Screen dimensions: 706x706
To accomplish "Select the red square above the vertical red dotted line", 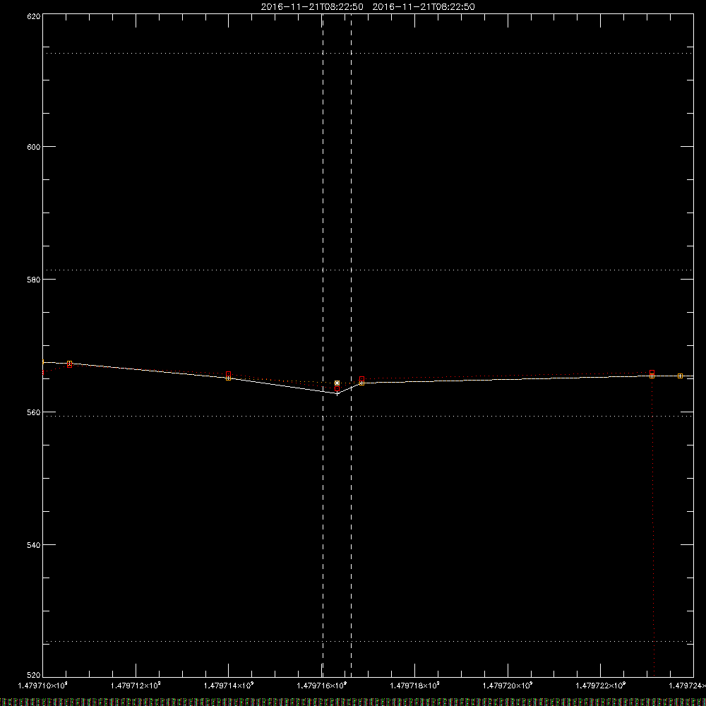I will (x=652, y=372).
